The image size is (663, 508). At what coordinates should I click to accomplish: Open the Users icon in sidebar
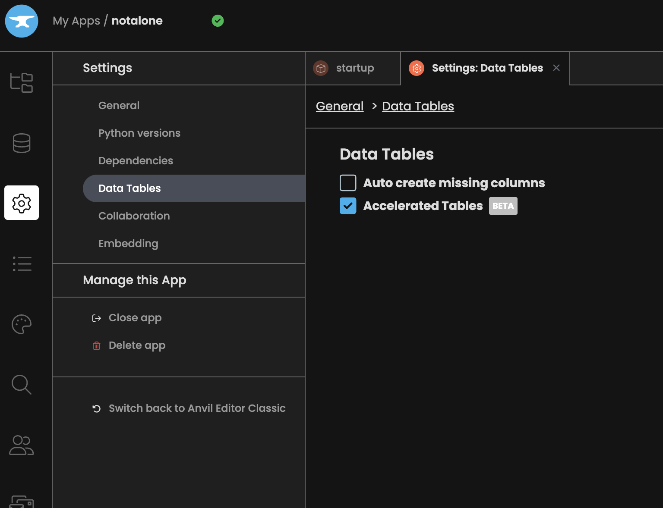click(22, 445)
